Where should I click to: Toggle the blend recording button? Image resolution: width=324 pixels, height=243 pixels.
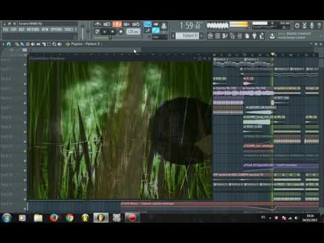tap(126, 24)
